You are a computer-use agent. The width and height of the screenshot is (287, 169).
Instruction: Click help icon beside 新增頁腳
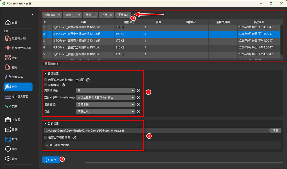63,85
